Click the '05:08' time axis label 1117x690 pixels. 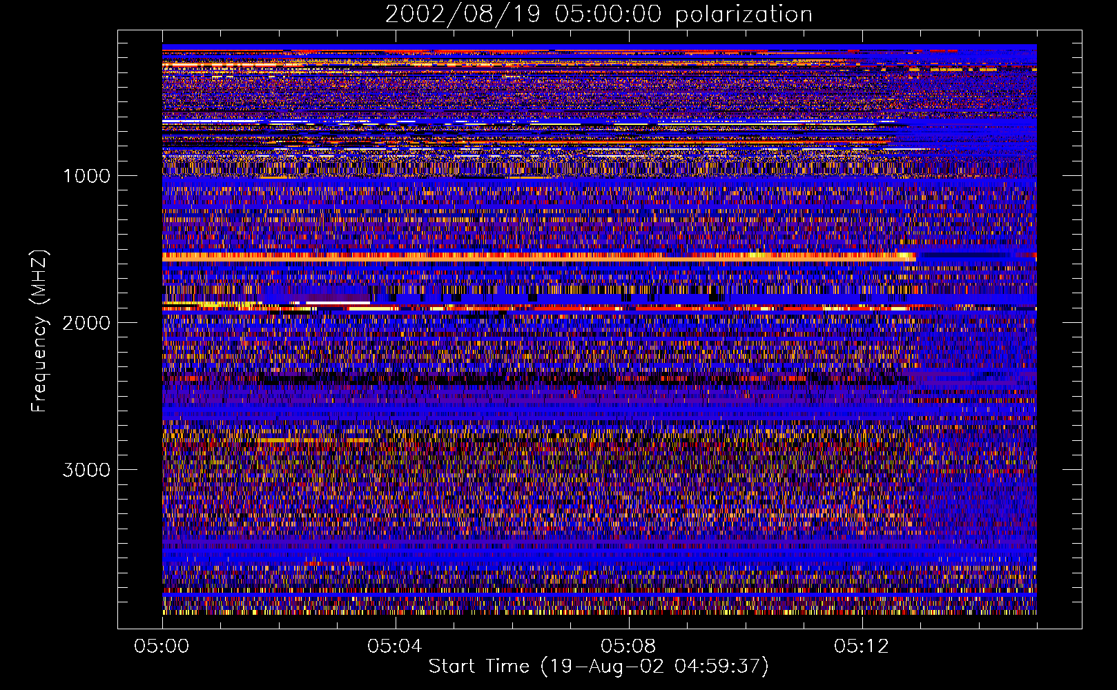628,647
